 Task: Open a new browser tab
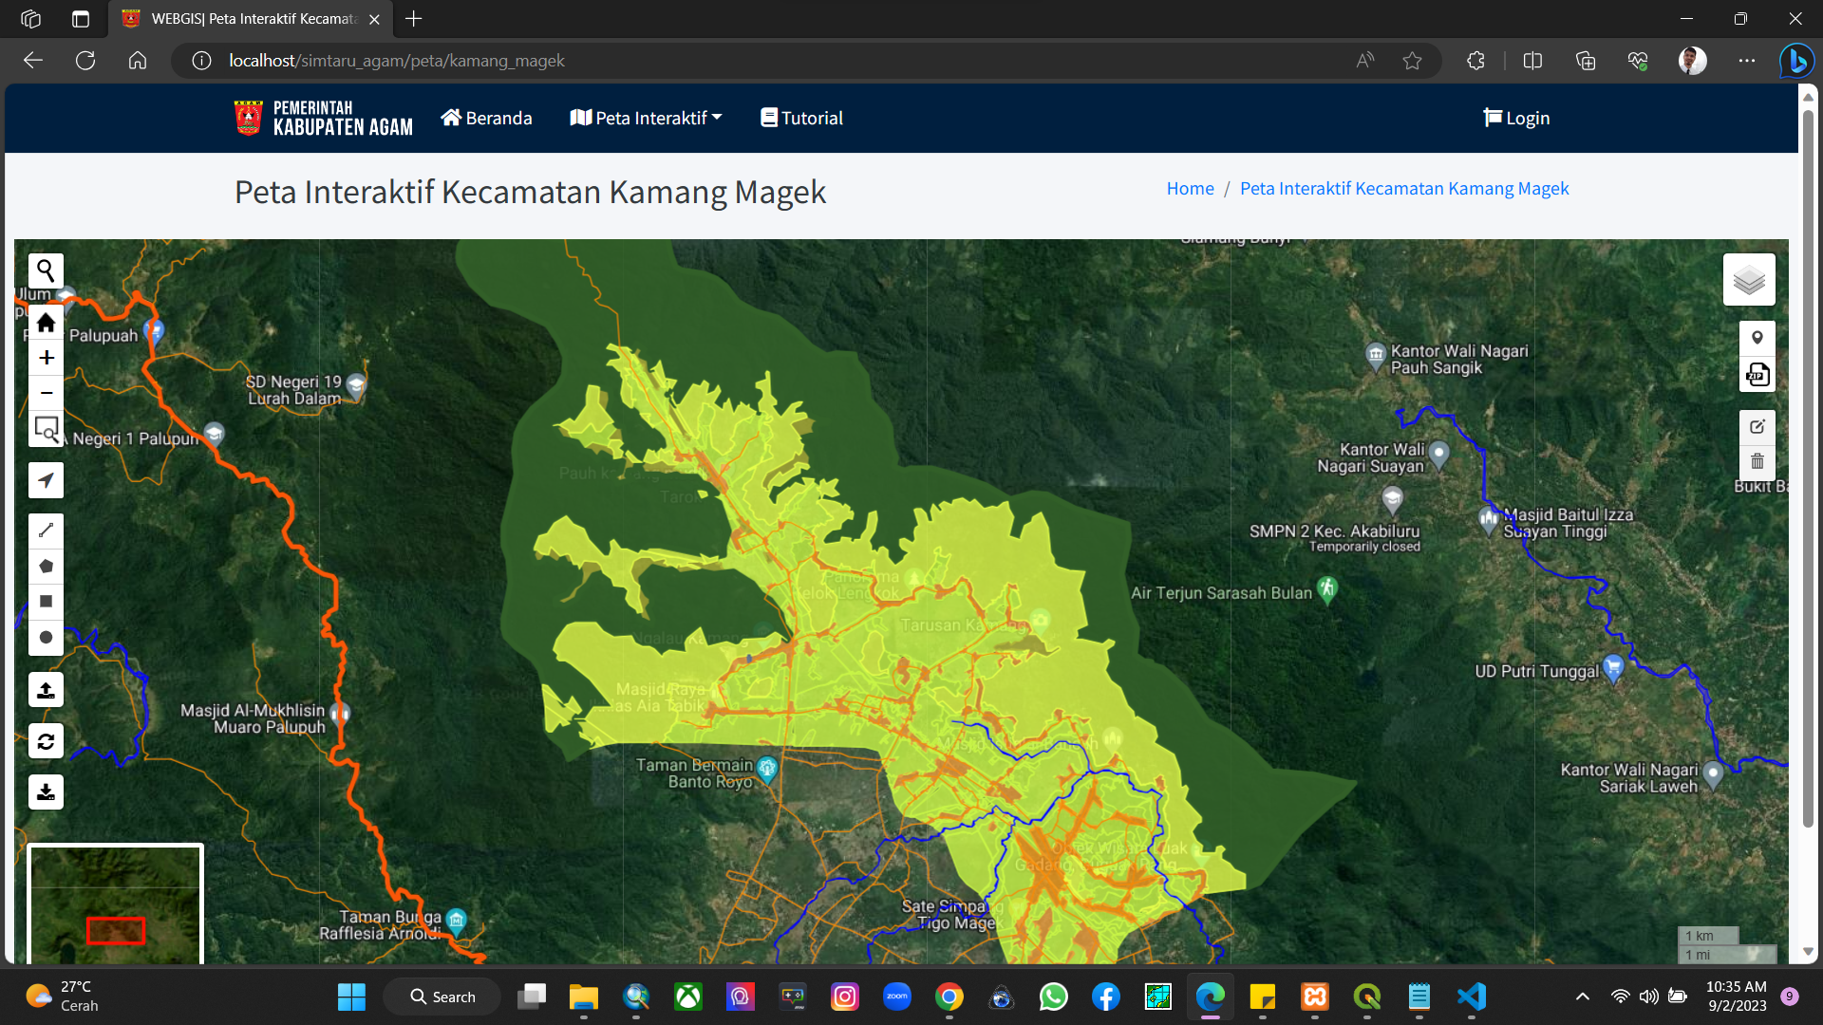tap(413, 18)
